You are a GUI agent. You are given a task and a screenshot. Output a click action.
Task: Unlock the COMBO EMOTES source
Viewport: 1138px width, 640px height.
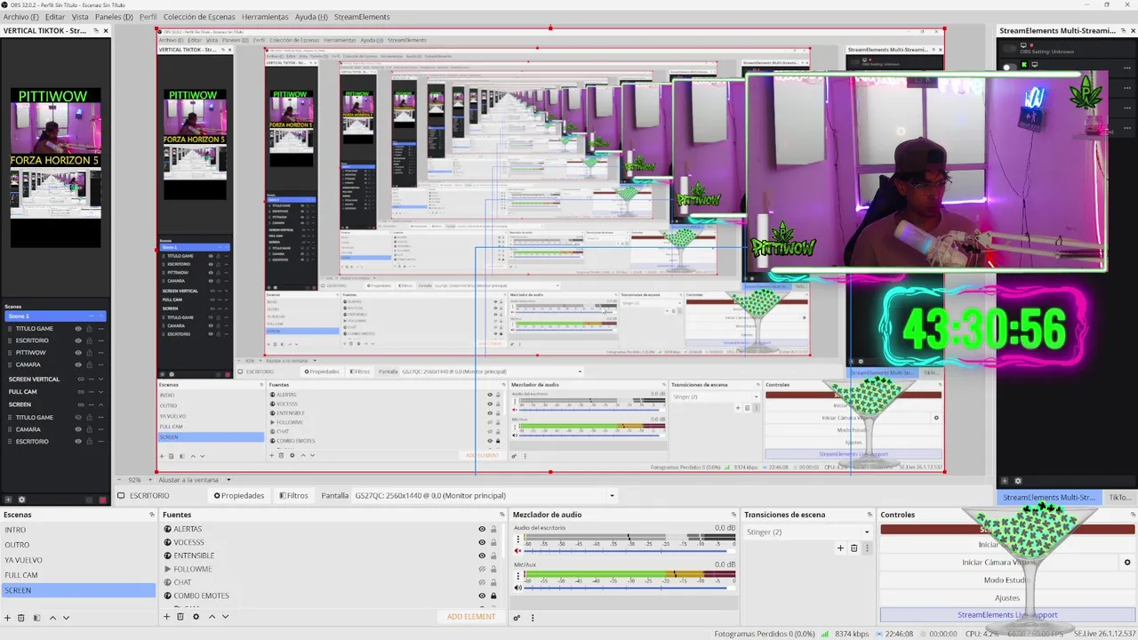tap(493, 596)
